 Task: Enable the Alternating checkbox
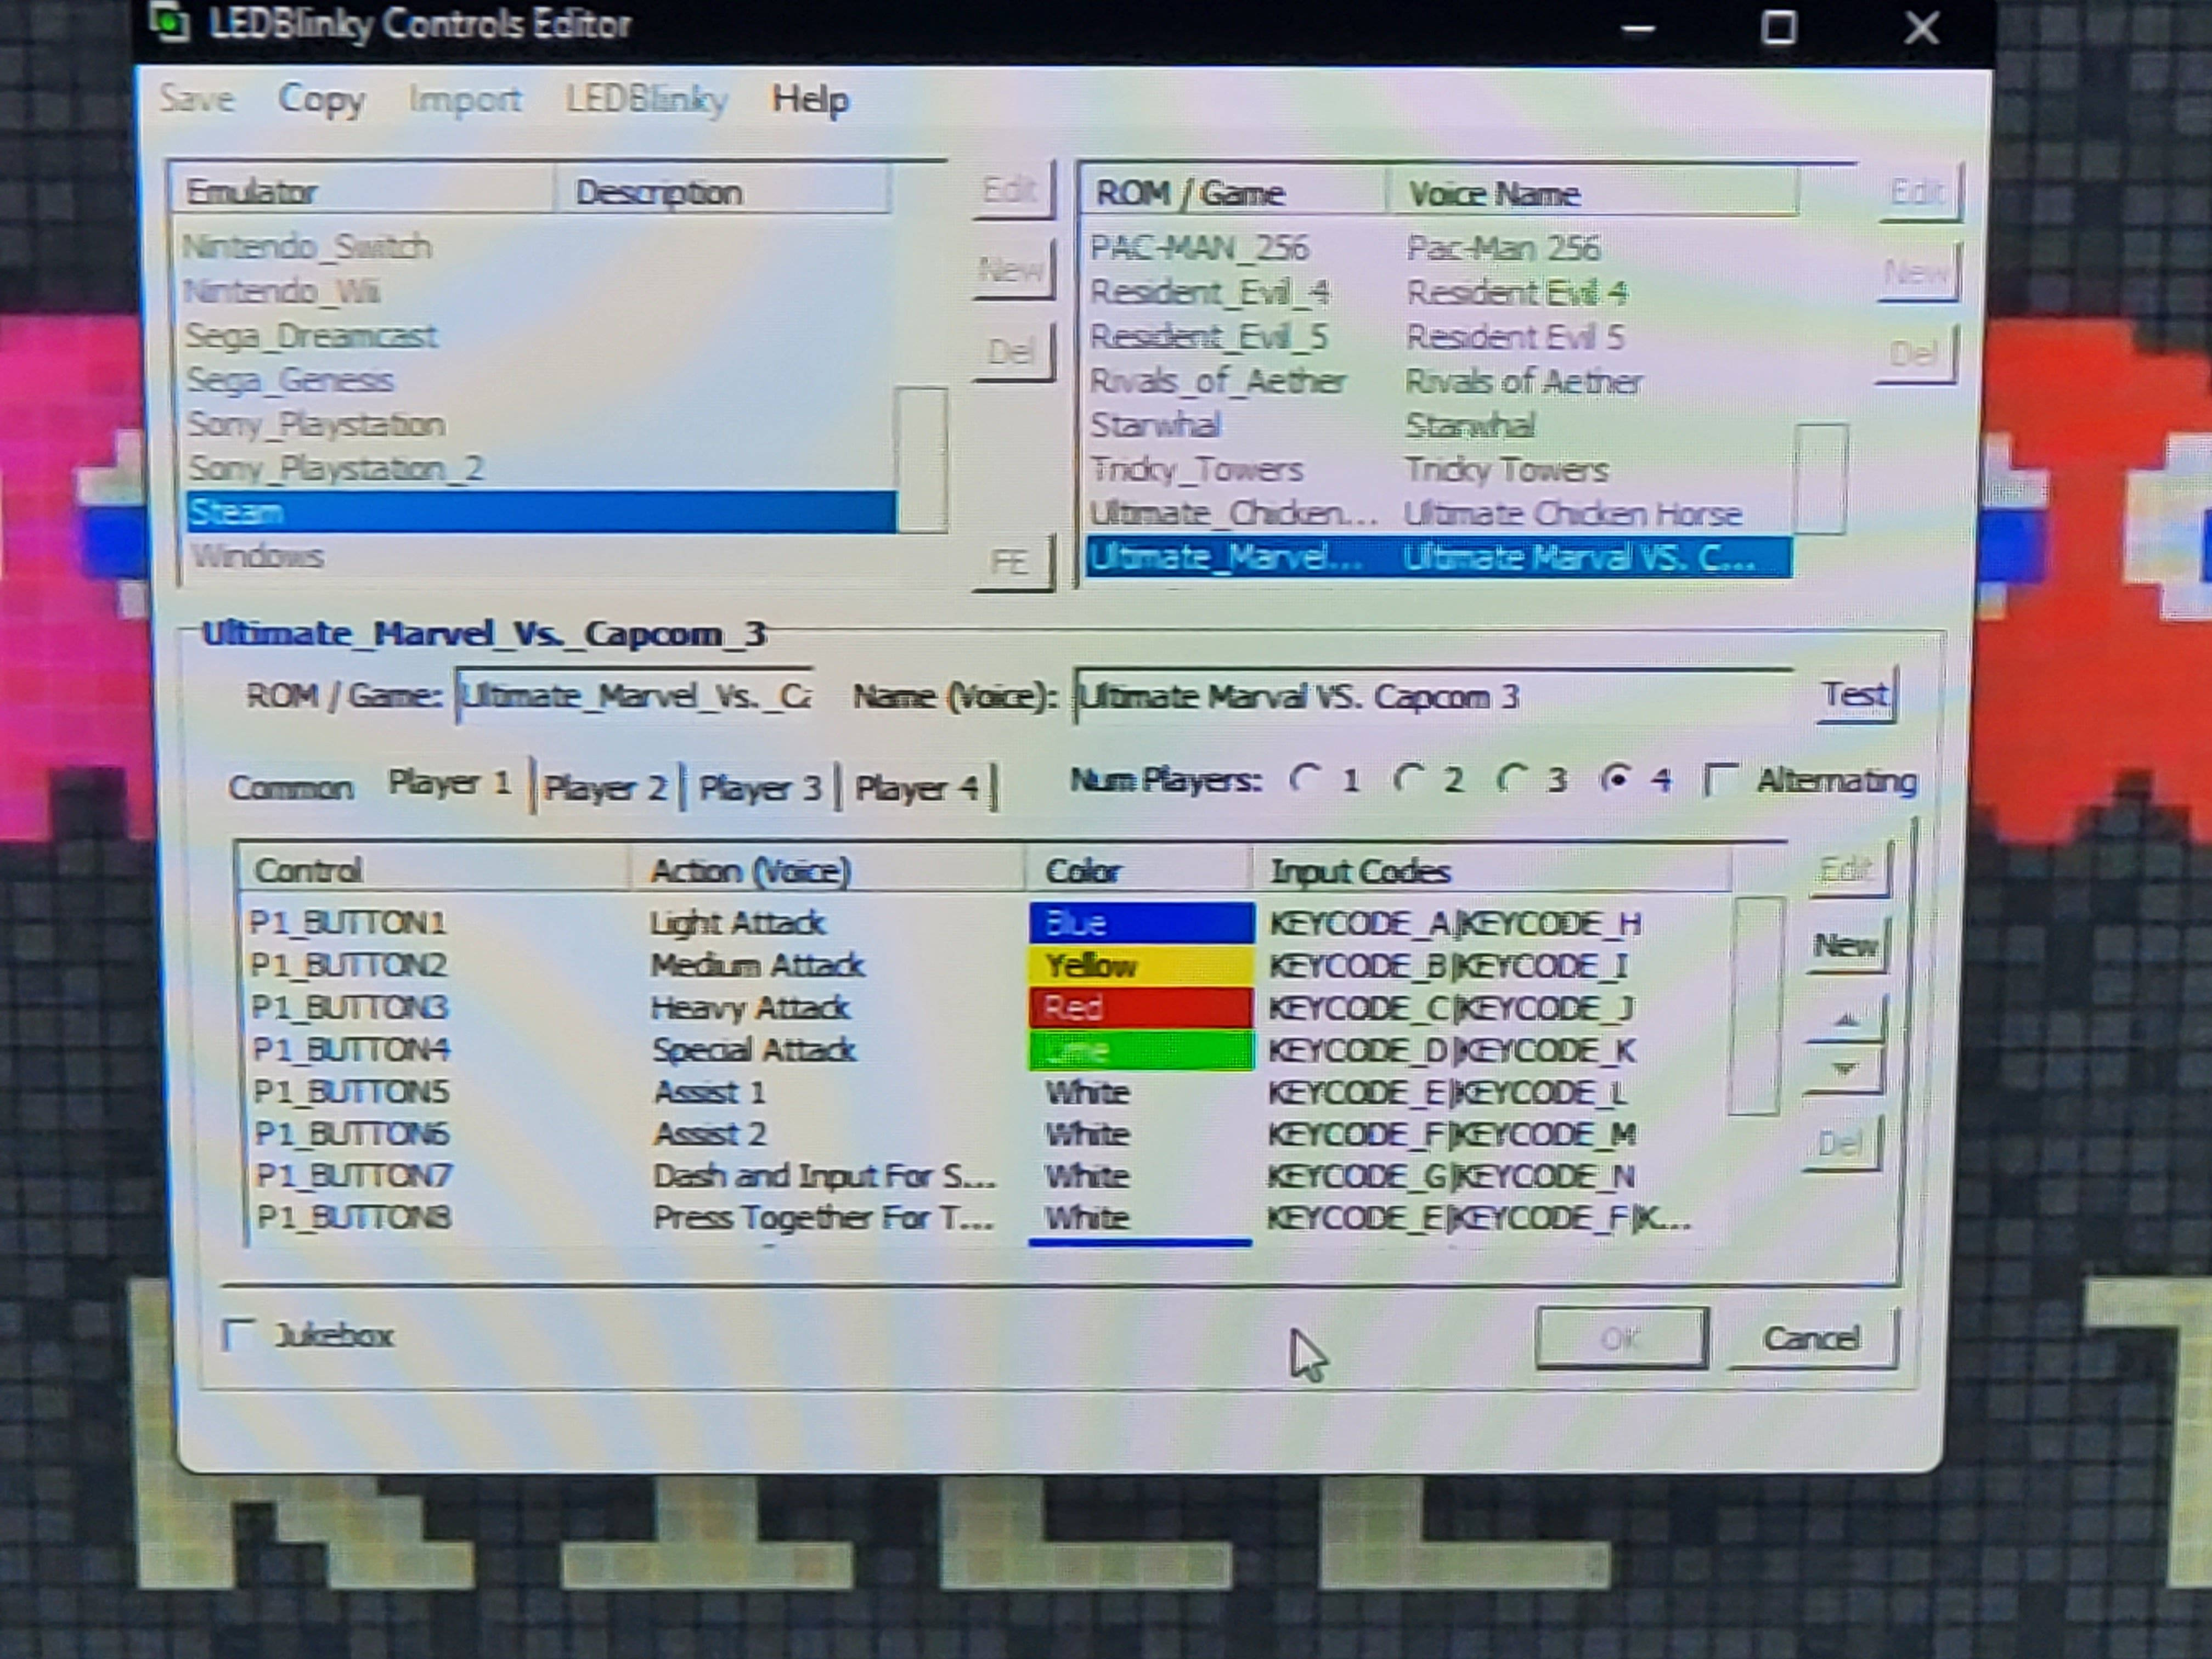pos(1810,780)
